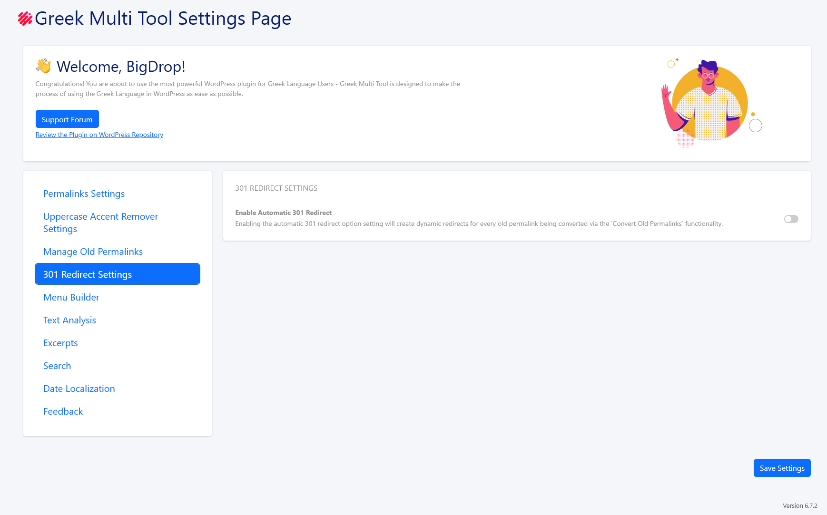The width and height of the screenshot is (827, 515).
Task: Switch to the Feedback section
Action: click(x=63, y=411)
